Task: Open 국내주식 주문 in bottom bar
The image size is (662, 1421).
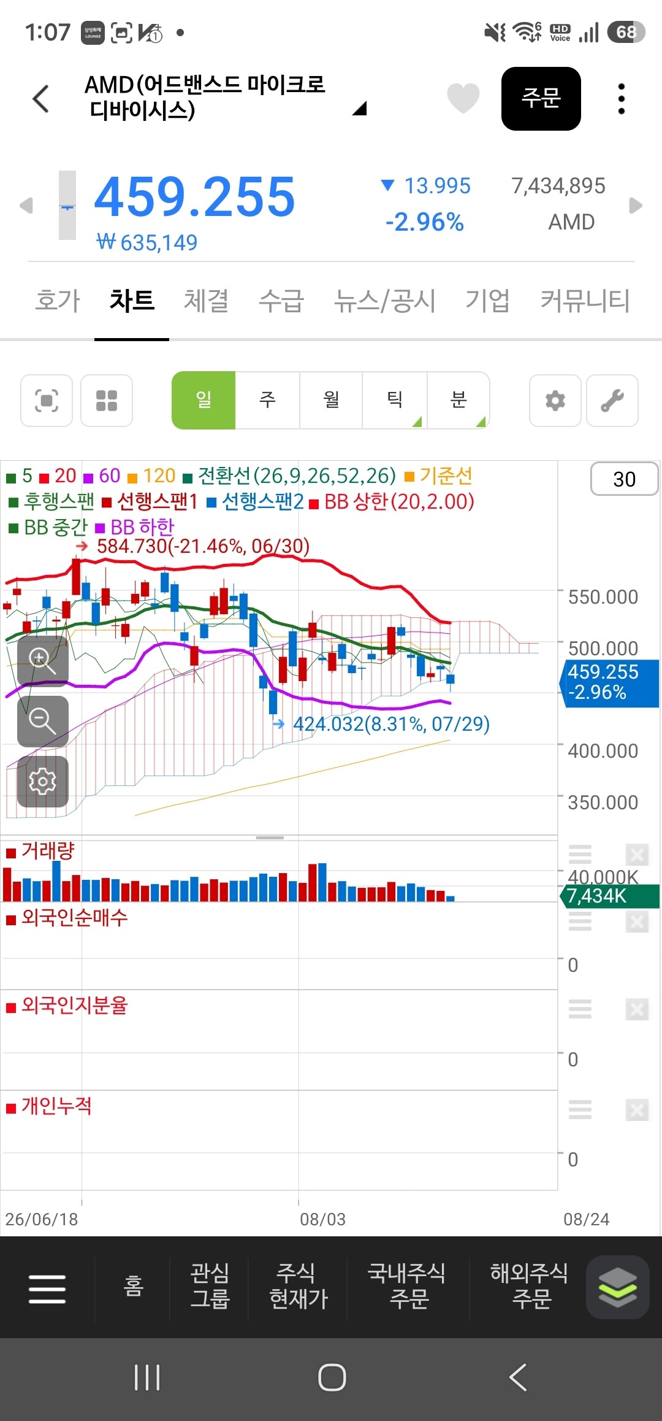Action: 407,1286
